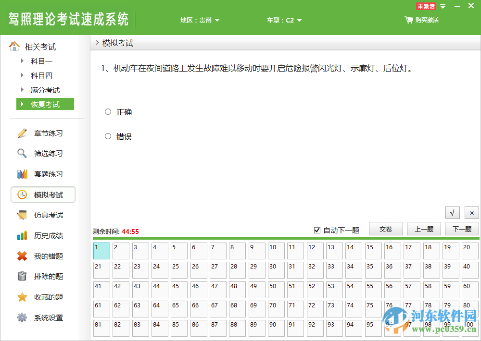The height and width of the screenshot is (341, 481).
Task: Jump to question 20 box
Action: (x=470, y=251)
